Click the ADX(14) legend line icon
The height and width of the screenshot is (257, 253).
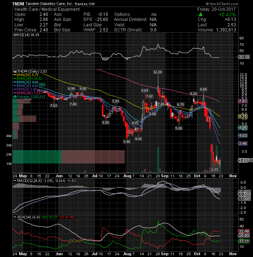coord(15,217)
